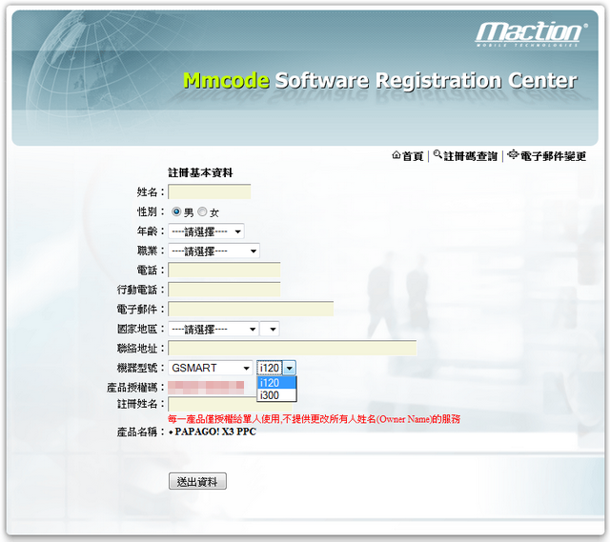Open the GSMART brand dropdown

tap(211, 368)
